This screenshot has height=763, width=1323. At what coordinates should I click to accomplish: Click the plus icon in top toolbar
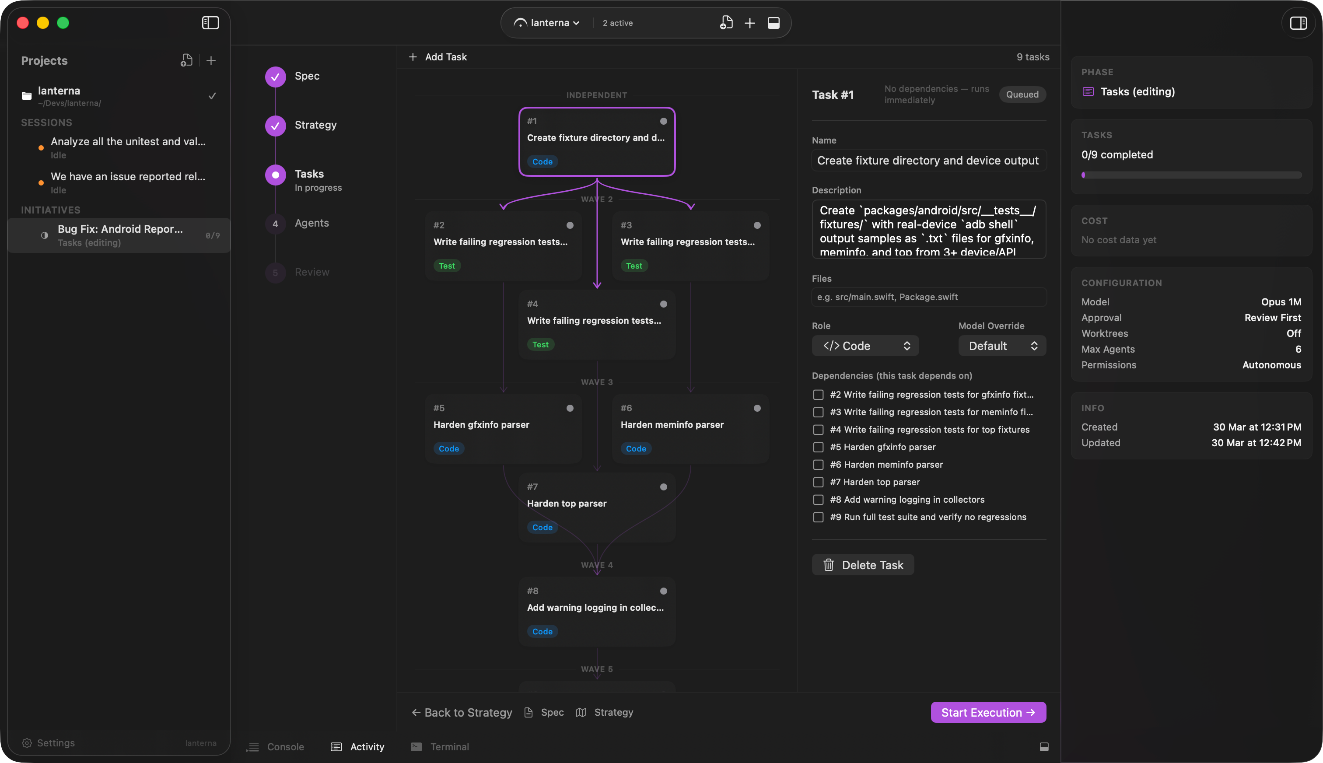click(750, 23)
